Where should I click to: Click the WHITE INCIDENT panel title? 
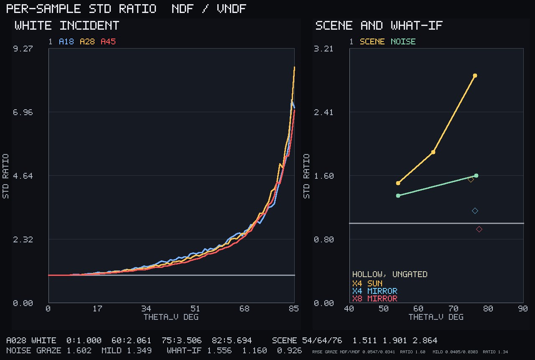(x=67, y=26)
